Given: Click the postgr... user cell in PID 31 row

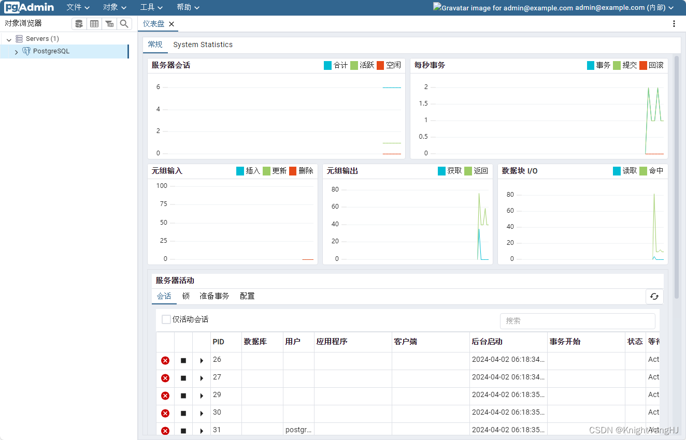Looking at the screenshot, I should 298,430.
